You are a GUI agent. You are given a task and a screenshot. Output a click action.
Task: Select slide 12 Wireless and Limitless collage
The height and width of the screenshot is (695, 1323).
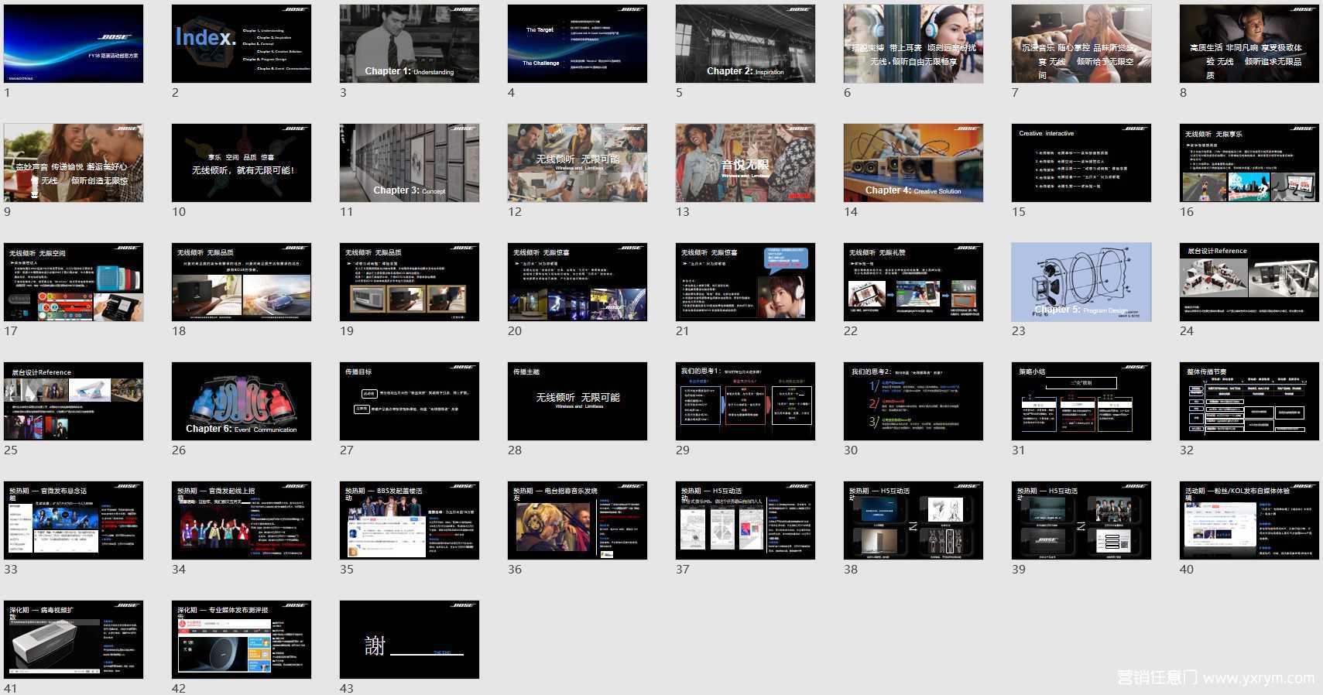click(x=578, y=163)
